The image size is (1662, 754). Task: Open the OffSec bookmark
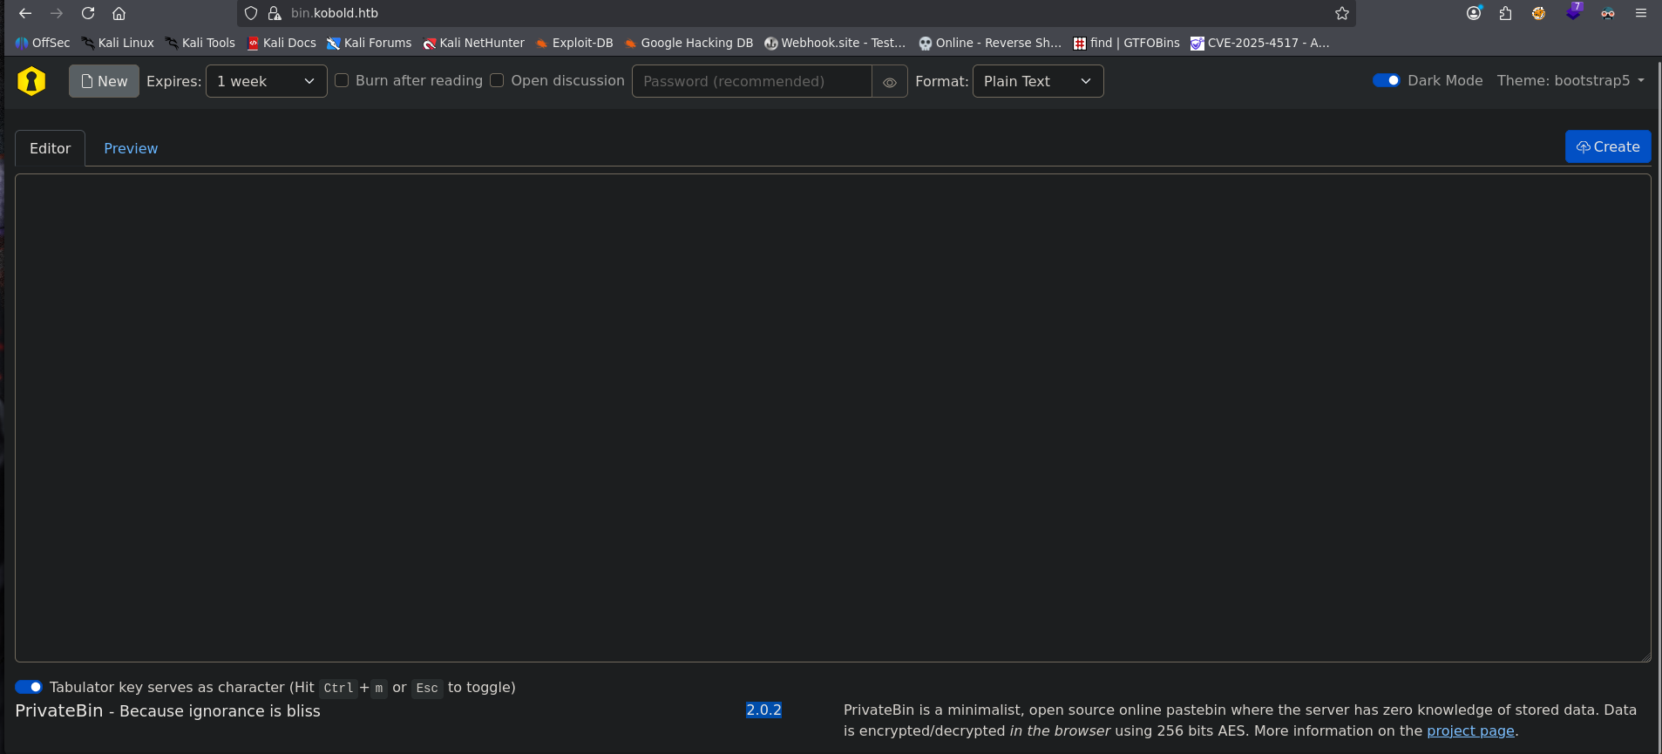43,43
